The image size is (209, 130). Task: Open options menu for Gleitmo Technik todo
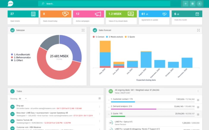point(100,121)
